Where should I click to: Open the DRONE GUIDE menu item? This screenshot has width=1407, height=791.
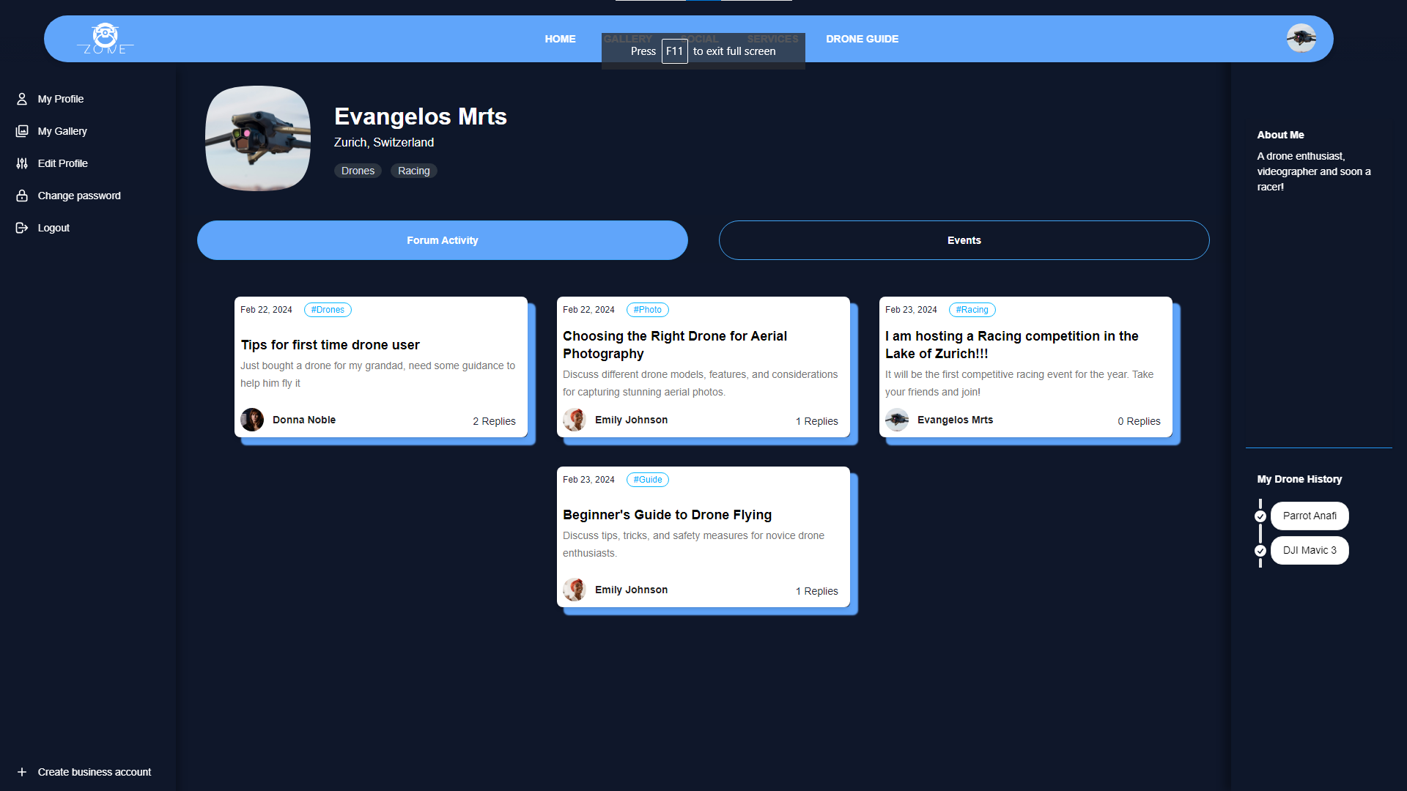(x=862, y=39)
